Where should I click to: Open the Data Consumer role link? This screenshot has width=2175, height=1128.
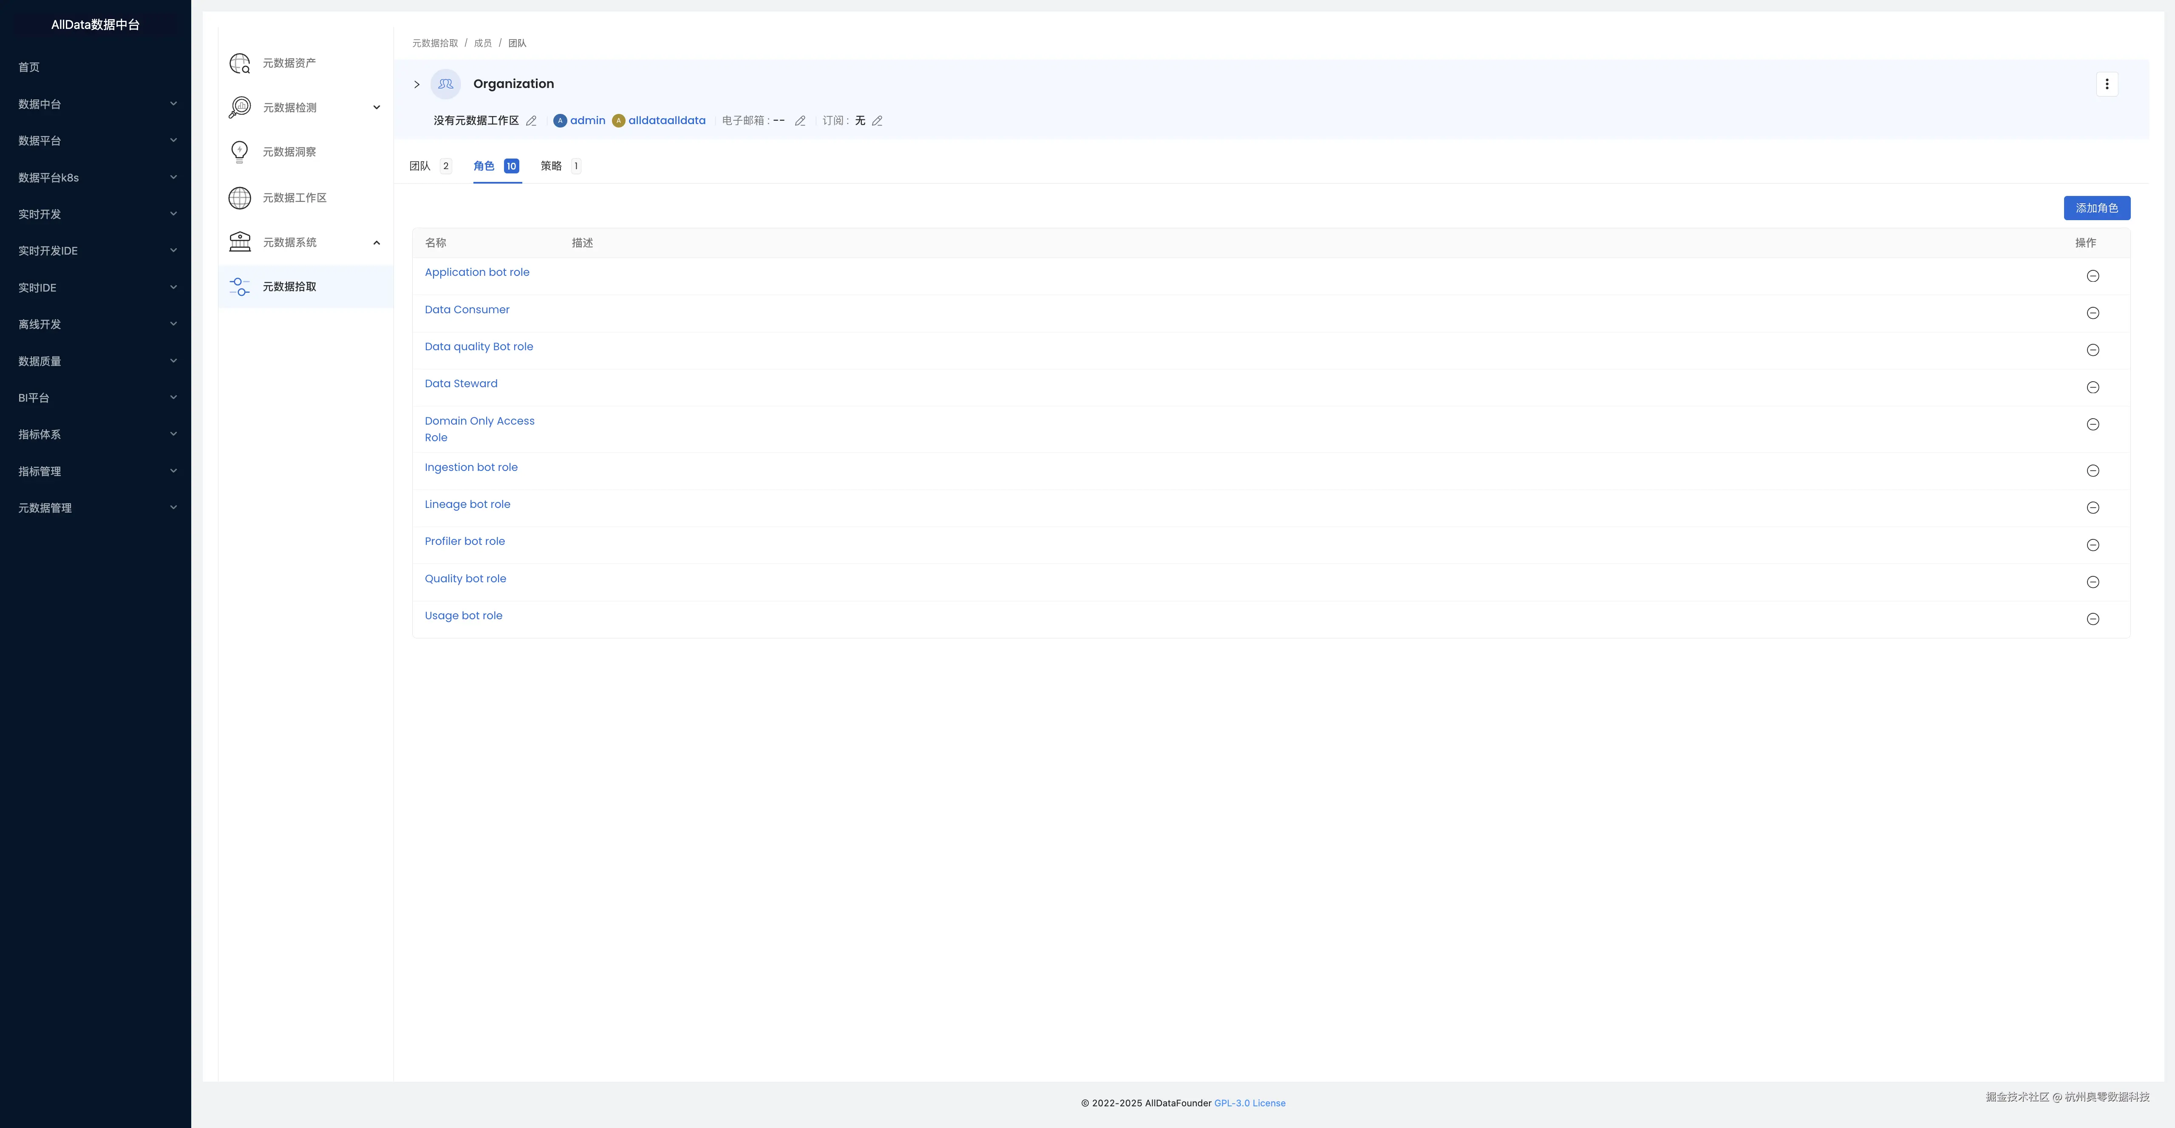467,310
